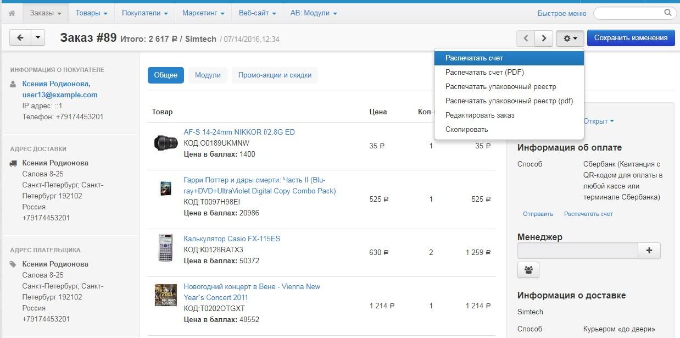Click the Информация об оплате heading
The height and width of the screenshot is (338, 680).
point(570,147)
